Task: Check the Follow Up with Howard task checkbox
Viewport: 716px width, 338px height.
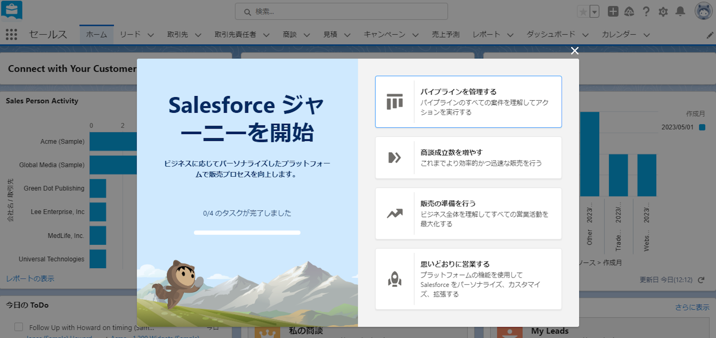Action: coord(19,327)
